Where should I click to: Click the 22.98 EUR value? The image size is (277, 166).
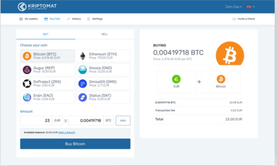[x=236, y=102]
